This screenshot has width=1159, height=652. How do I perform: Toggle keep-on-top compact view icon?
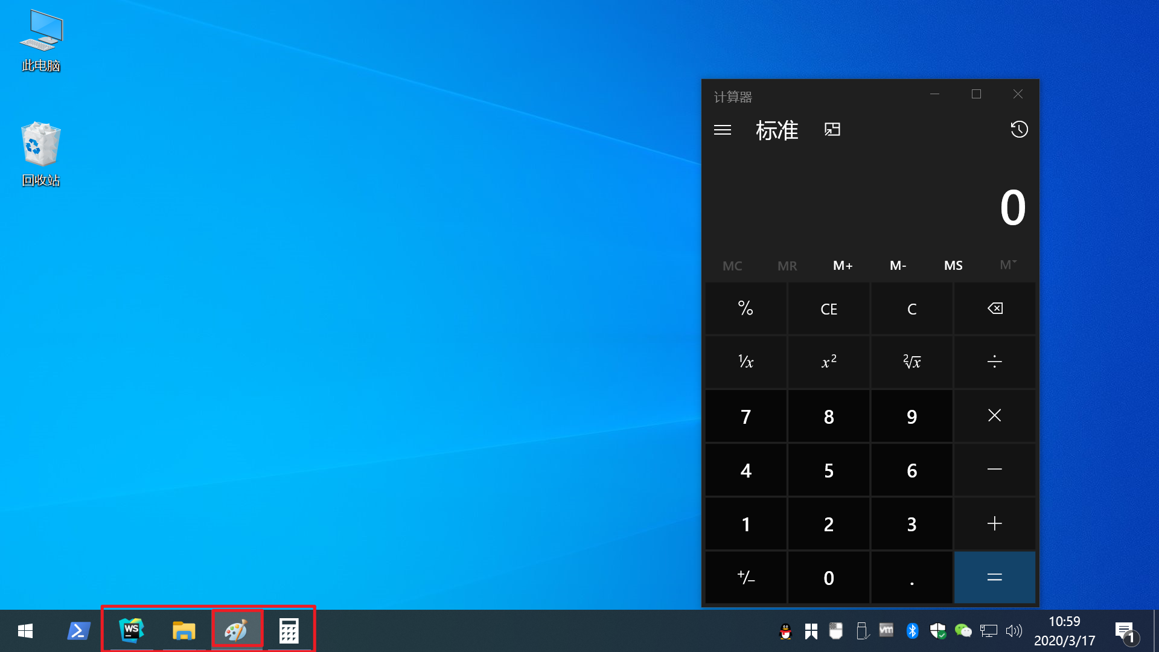click(832, 130)
